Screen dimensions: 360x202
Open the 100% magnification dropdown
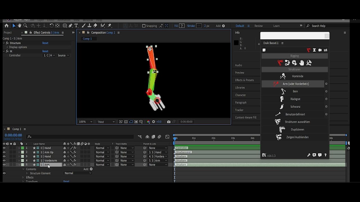point(85,122)
